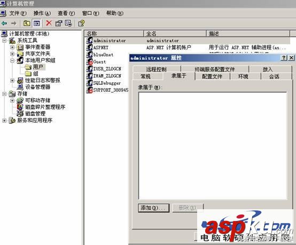
Task: Open the Properties toolbar icon
Action: [x=59, y=23]
